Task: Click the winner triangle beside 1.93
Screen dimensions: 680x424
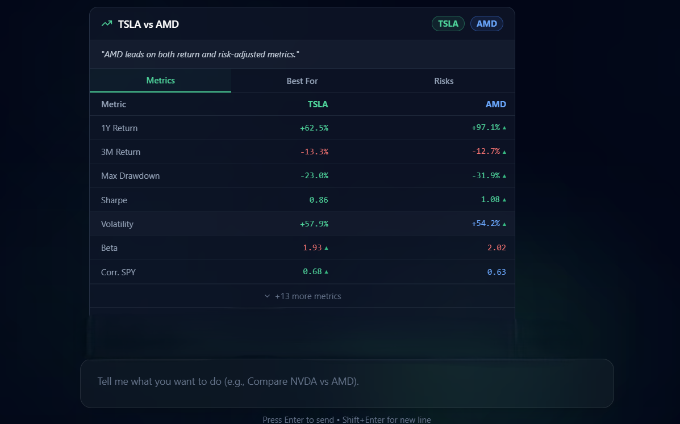Action: click(327, 248)
